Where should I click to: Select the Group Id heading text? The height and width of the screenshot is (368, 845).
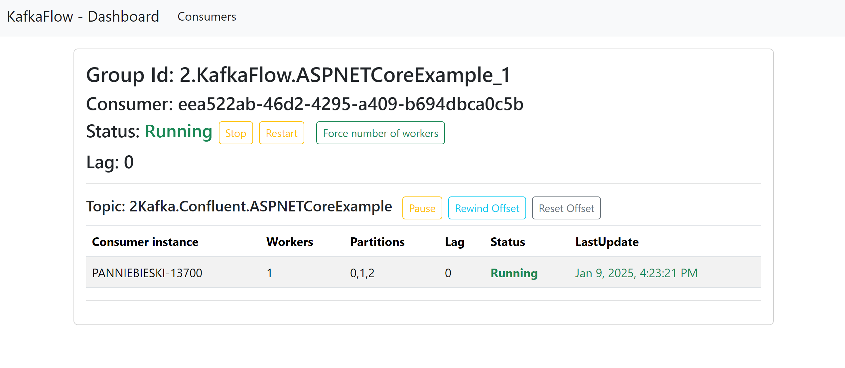point(298,75)
